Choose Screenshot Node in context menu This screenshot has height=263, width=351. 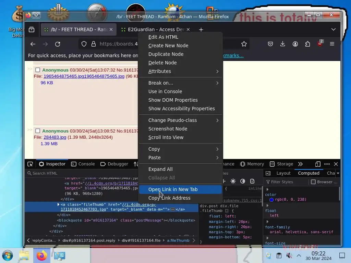tap(180, 129)
